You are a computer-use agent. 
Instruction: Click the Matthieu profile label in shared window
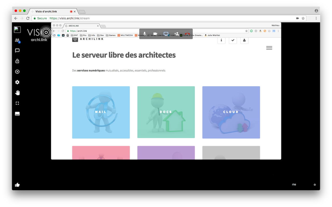coord(275,25)
